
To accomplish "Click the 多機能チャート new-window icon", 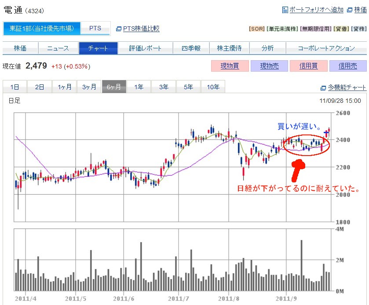I will [x=323, y=88].
